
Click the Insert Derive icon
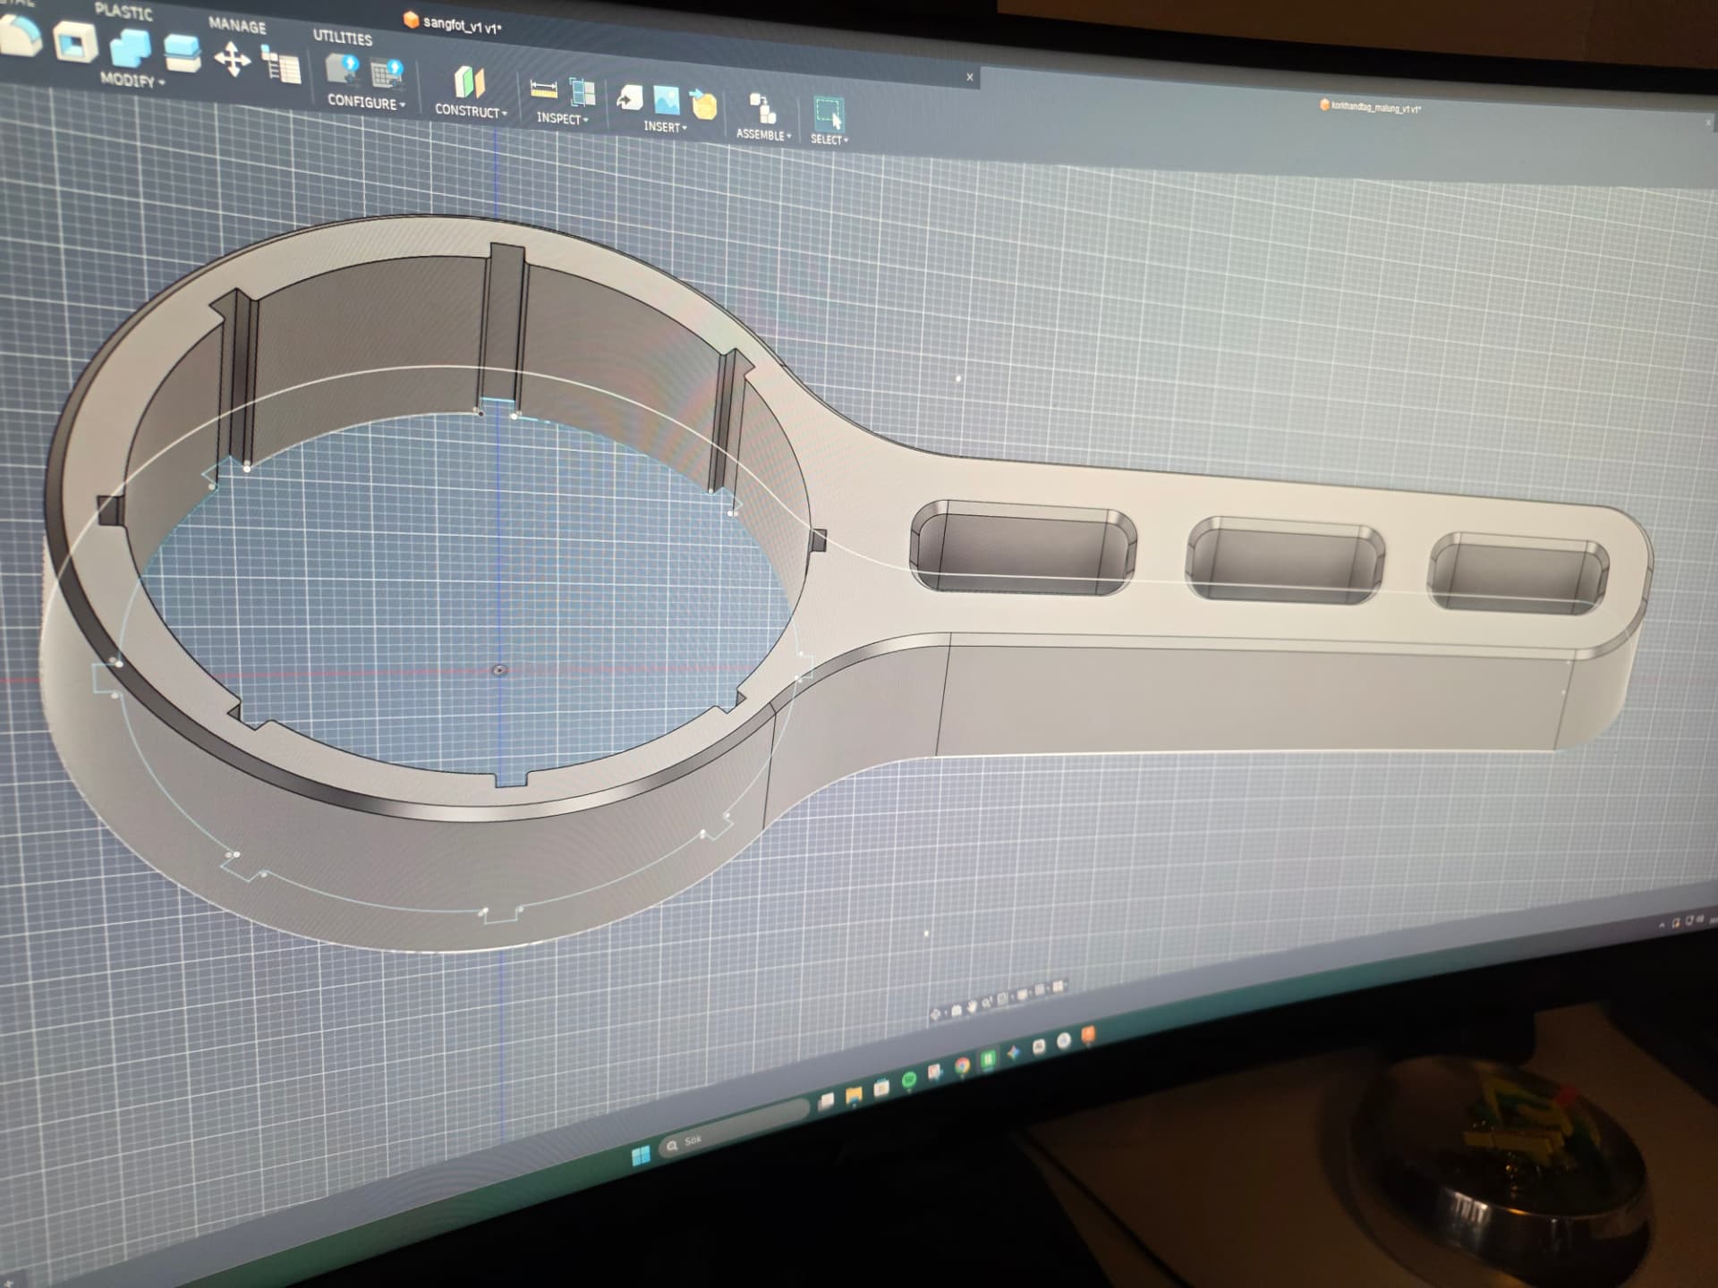click(x=629, y=97)
